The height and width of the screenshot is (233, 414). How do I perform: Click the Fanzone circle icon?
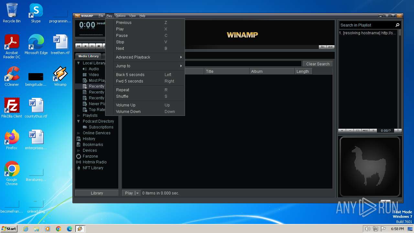[x=79, y=156]
